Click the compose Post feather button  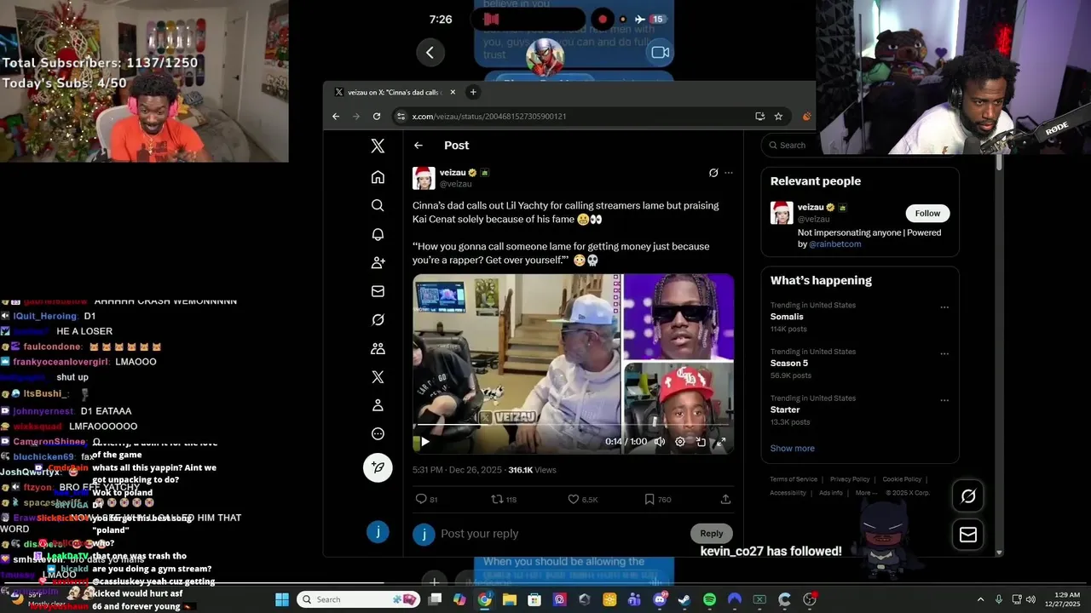click(378, 467)
